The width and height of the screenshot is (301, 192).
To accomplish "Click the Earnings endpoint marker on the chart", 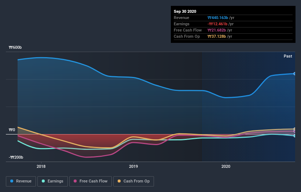I will tap(294, 136).
